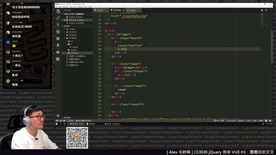Switch to the VS Code taskbar button
276x155 pixels.
77,124
